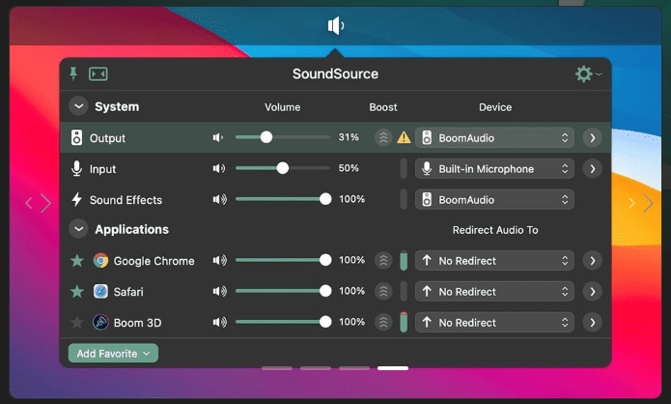Collapse the System section

tap(79, 106)
